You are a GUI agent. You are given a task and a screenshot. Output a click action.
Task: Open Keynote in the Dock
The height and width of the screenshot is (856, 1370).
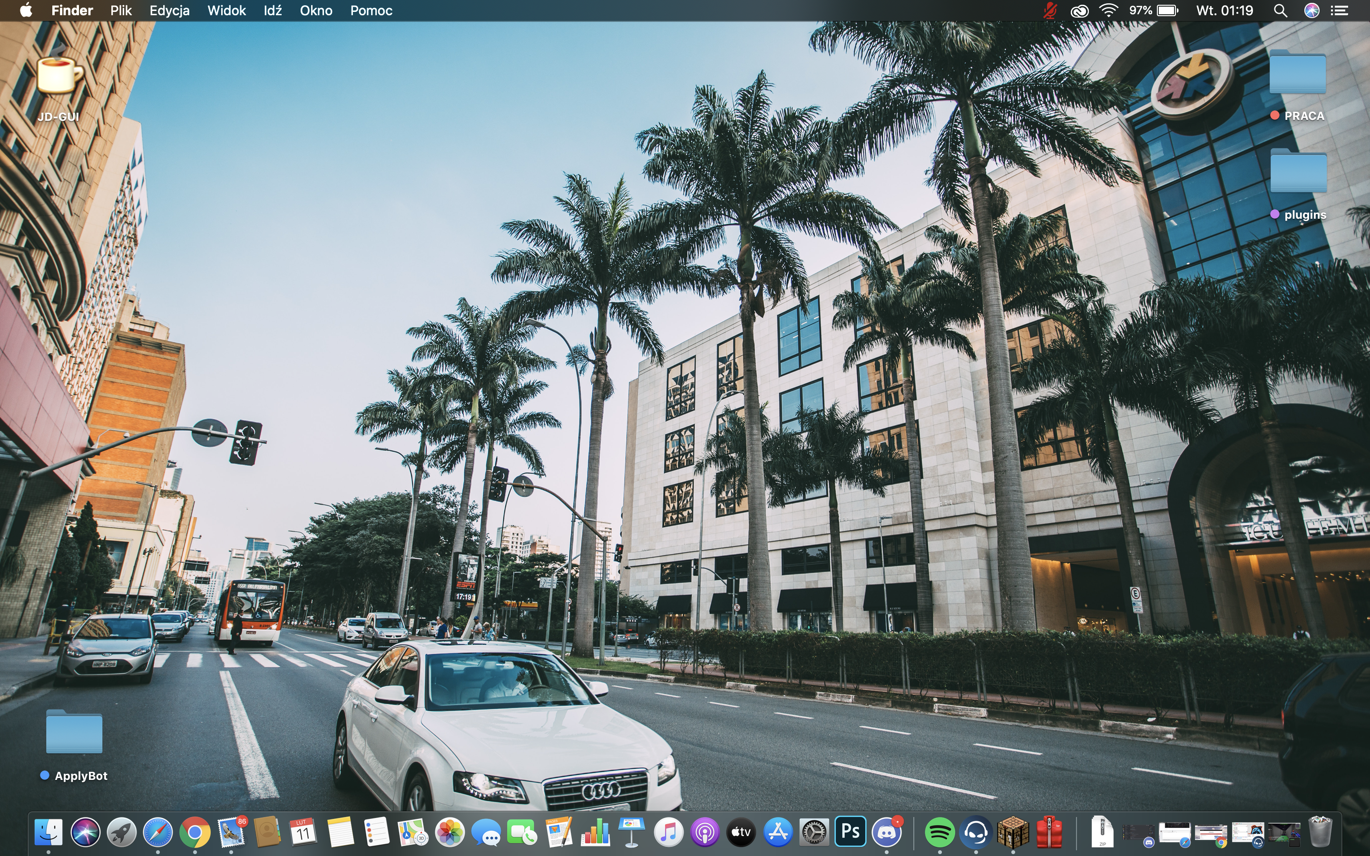pyautogui.click(x=632, y=832)
